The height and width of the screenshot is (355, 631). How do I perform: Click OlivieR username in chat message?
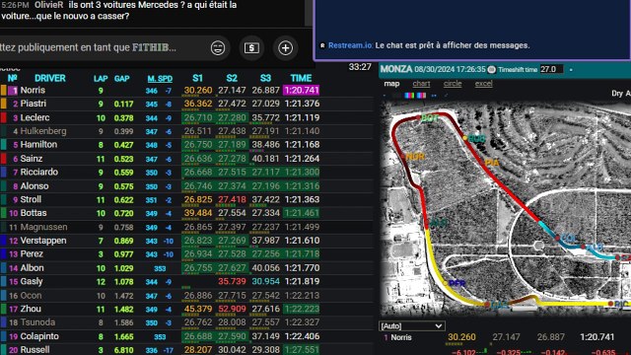pyautogui.click(x=49, y=5)
